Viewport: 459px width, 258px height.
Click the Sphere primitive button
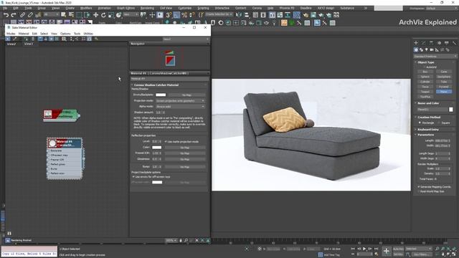pyautogui.click(x=425, y=77)
